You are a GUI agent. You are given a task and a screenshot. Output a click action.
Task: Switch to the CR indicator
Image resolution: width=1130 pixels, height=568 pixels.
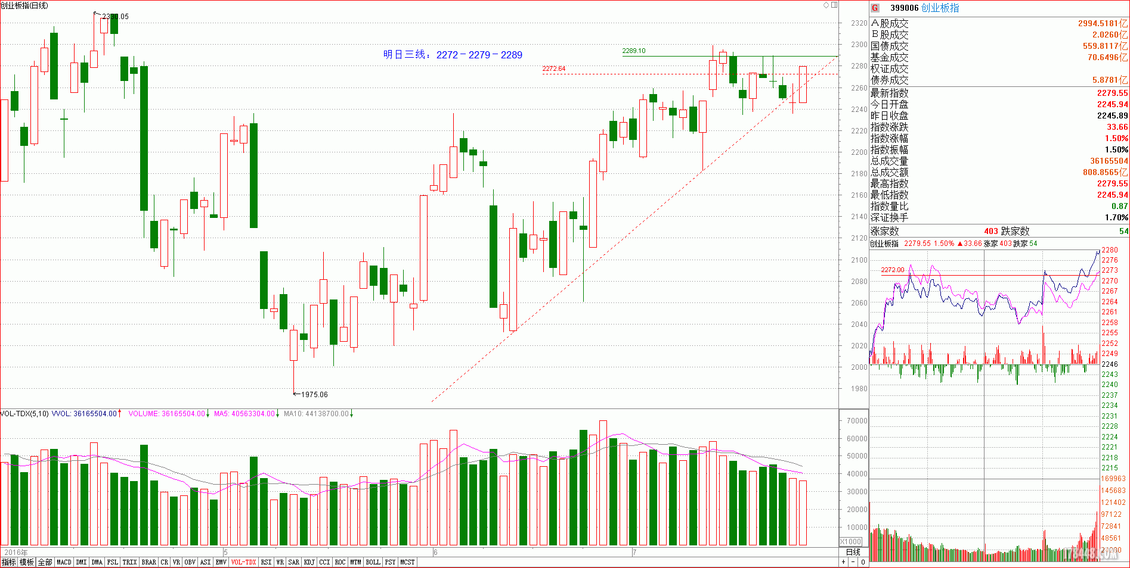pyautogui.click(x=165, y=562)
